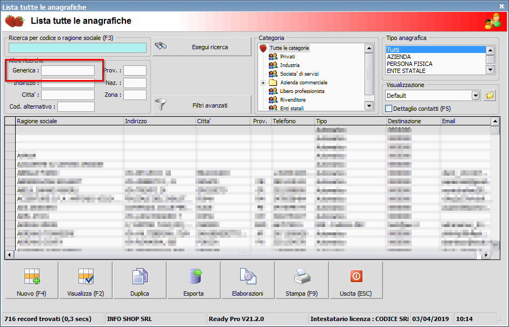The width and height of the screenshot is (509, 327).
Task: Enable Dettaglio contatti (F5) checkbox
Action: pyautogui.click(x=388, y=108)
